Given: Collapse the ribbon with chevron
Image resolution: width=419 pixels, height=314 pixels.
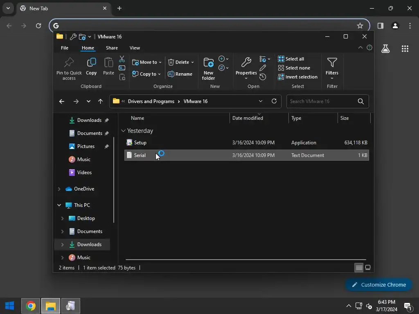Looking at the screenshot, I should click(360, 47).
